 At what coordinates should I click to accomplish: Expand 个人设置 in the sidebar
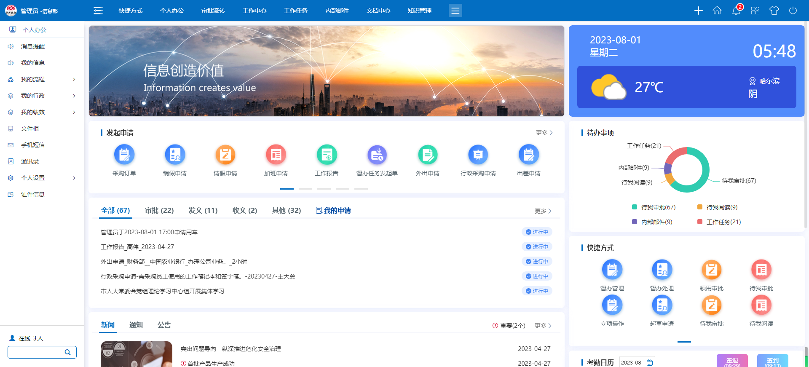[42, 178]
